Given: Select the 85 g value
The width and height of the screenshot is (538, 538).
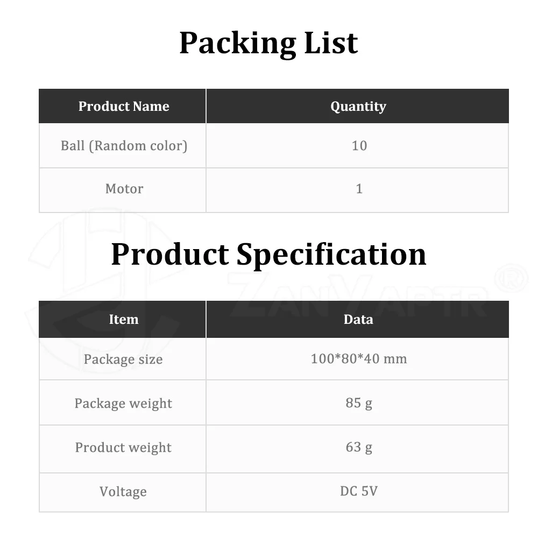Looking at the screenshot, I should pyautogui.click(x=358, y=403).
